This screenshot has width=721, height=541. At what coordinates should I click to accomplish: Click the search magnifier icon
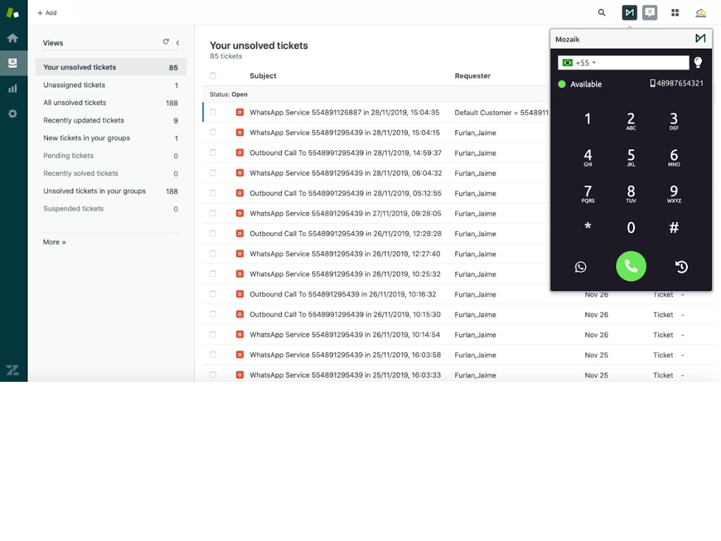601,13
